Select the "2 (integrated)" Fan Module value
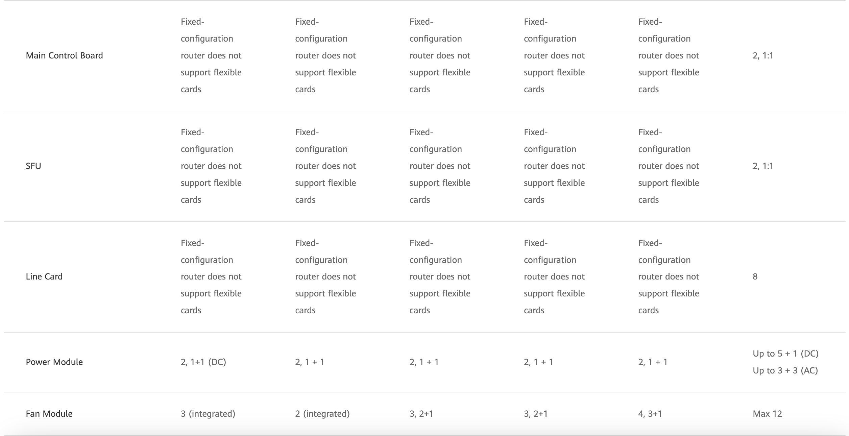This screenshot has height=436, width=849. coord(322,414)
